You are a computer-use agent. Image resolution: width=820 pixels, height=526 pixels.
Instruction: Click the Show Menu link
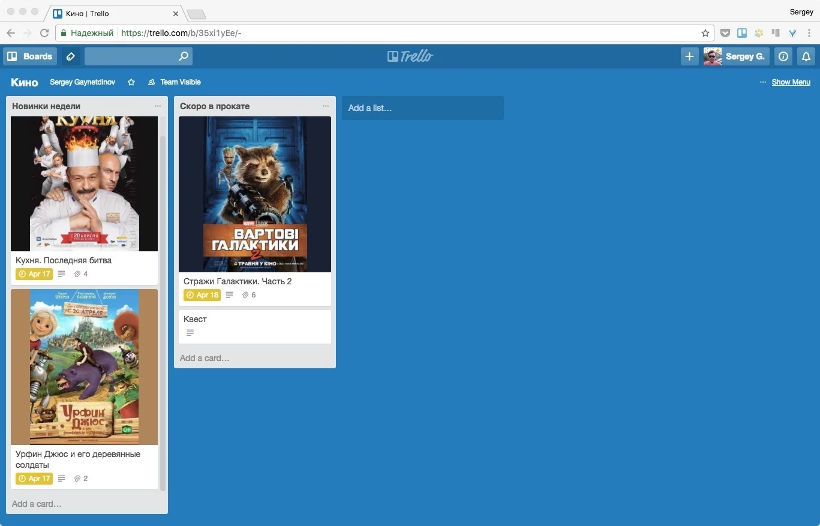(791, 82)
